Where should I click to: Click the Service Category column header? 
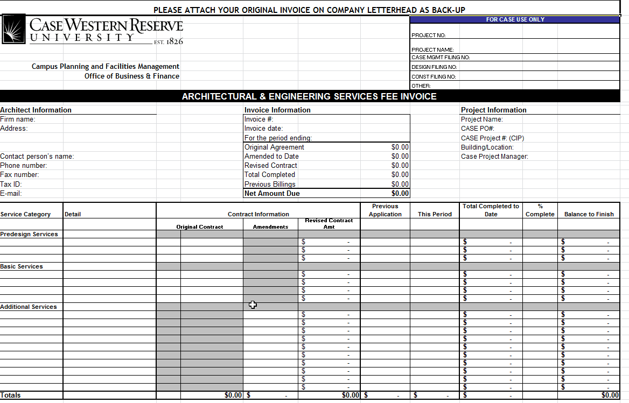coord(26,214)
